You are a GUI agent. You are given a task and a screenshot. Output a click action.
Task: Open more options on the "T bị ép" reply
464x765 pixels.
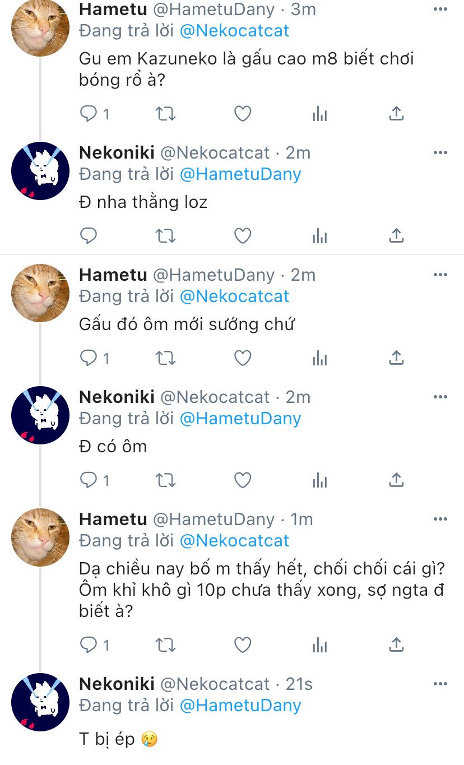(440, 684)
